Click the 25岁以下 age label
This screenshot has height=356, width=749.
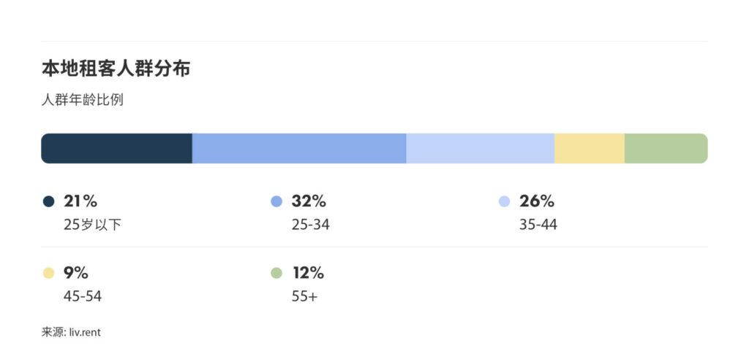(x=92, y=225)
